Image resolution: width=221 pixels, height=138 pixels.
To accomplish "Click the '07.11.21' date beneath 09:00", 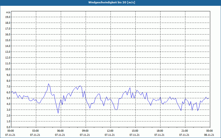I will [x=85, y=135].
